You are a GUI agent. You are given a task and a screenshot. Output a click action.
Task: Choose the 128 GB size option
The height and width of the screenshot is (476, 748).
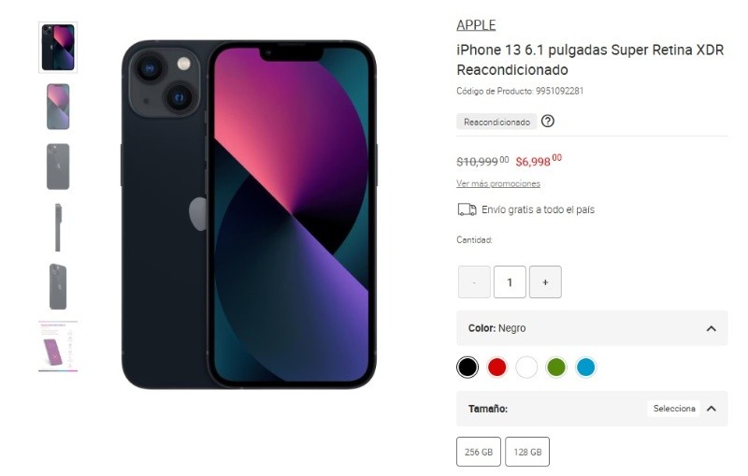pyautogui.click(x=527, y=452)
